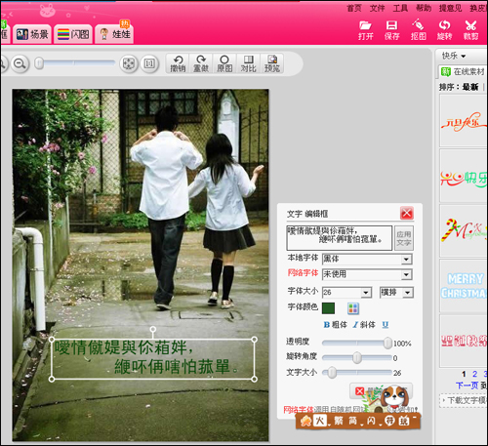The width and height of the screenshot is (488, 446).
Task: Adjust the 旋转角度 rotation slider
Action: (357, 357)
